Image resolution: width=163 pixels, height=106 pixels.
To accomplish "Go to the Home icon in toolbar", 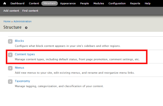I will pos(5,3).
